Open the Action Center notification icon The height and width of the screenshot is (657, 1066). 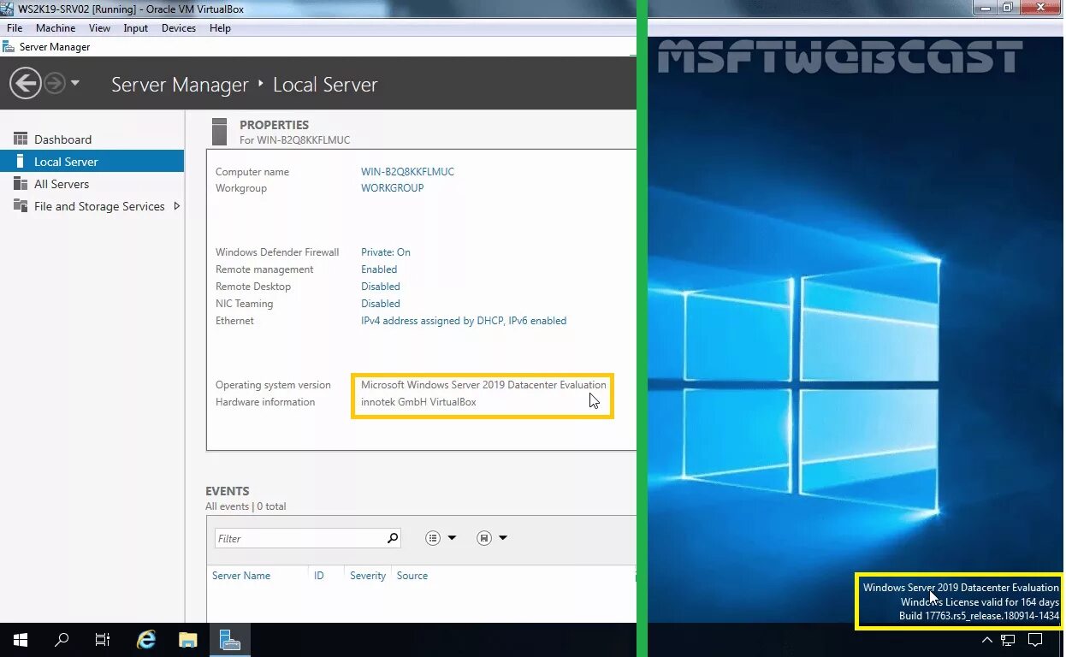pos(1034,640)
